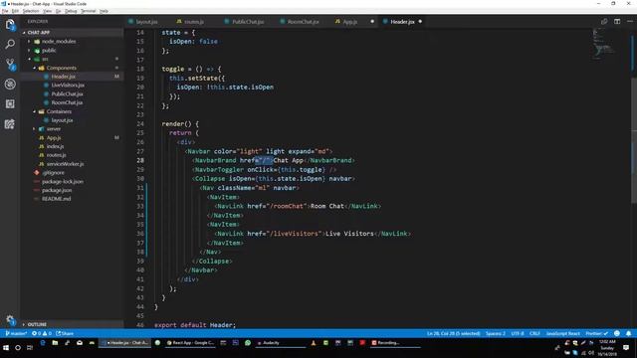The width and height of the screenshot is (637, 358).
Task: Open package.json in the explorer
Action: (57, 190)
